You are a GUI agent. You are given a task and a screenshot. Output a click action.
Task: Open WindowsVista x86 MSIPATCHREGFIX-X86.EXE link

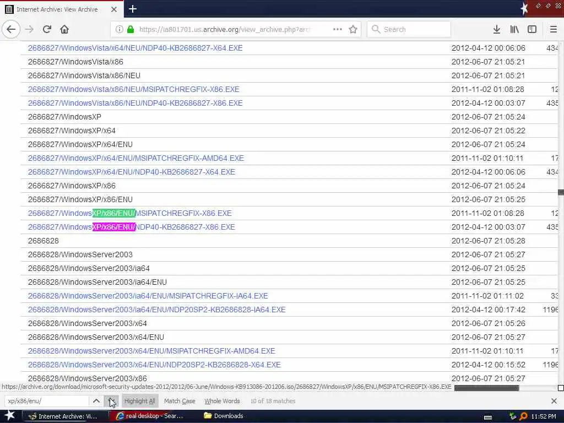point(133,89)
